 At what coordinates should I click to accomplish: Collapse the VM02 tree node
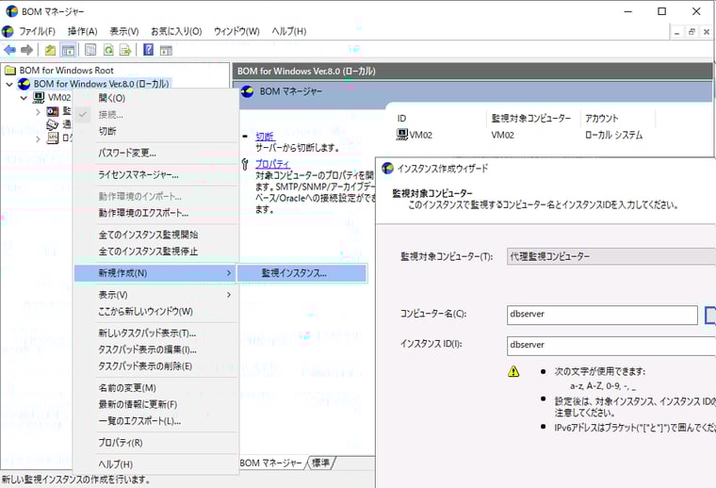(x=24, y=97)
